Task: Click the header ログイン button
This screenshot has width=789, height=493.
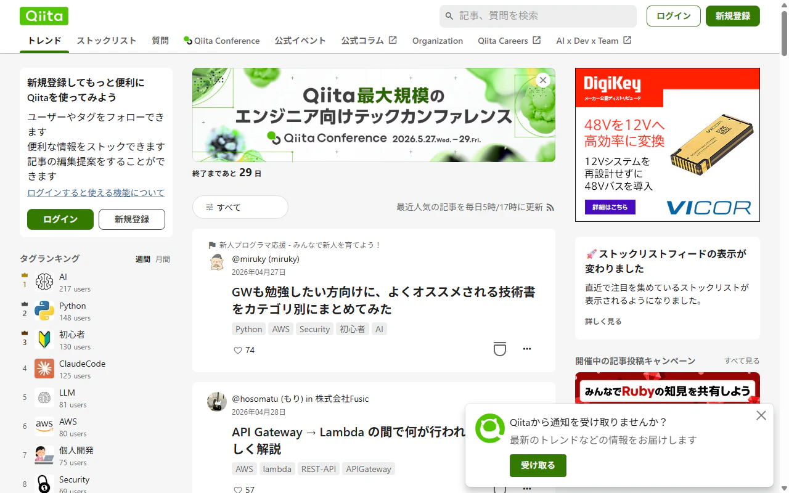Action: [x=674, y=16]
